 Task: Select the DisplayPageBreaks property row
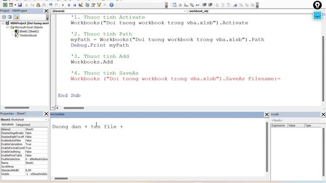click(24, 133)
